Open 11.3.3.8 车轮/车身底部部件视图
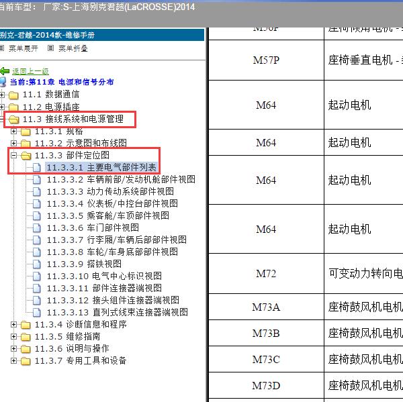The height and width of the screenshot is (402, 403). pyautogui.click(x=112, y=252)
